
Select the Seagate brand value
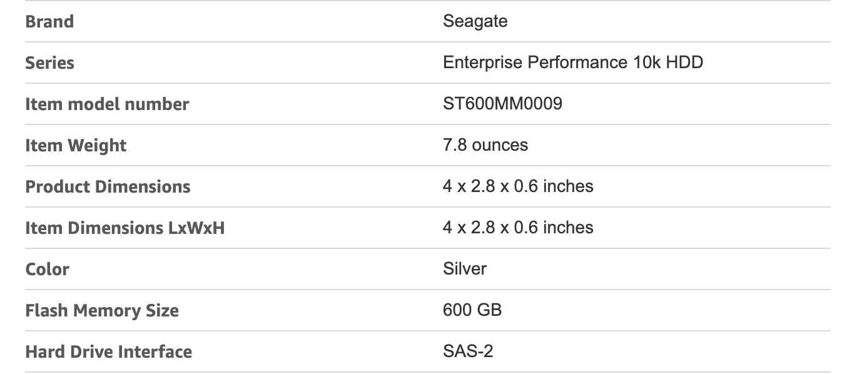pyautogui.click(x=475, y=21)
